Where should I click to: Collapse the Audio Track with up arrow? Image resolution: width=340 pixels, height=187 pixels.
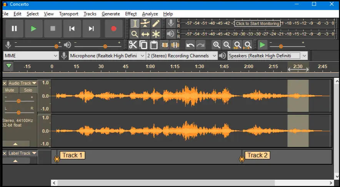16,144
